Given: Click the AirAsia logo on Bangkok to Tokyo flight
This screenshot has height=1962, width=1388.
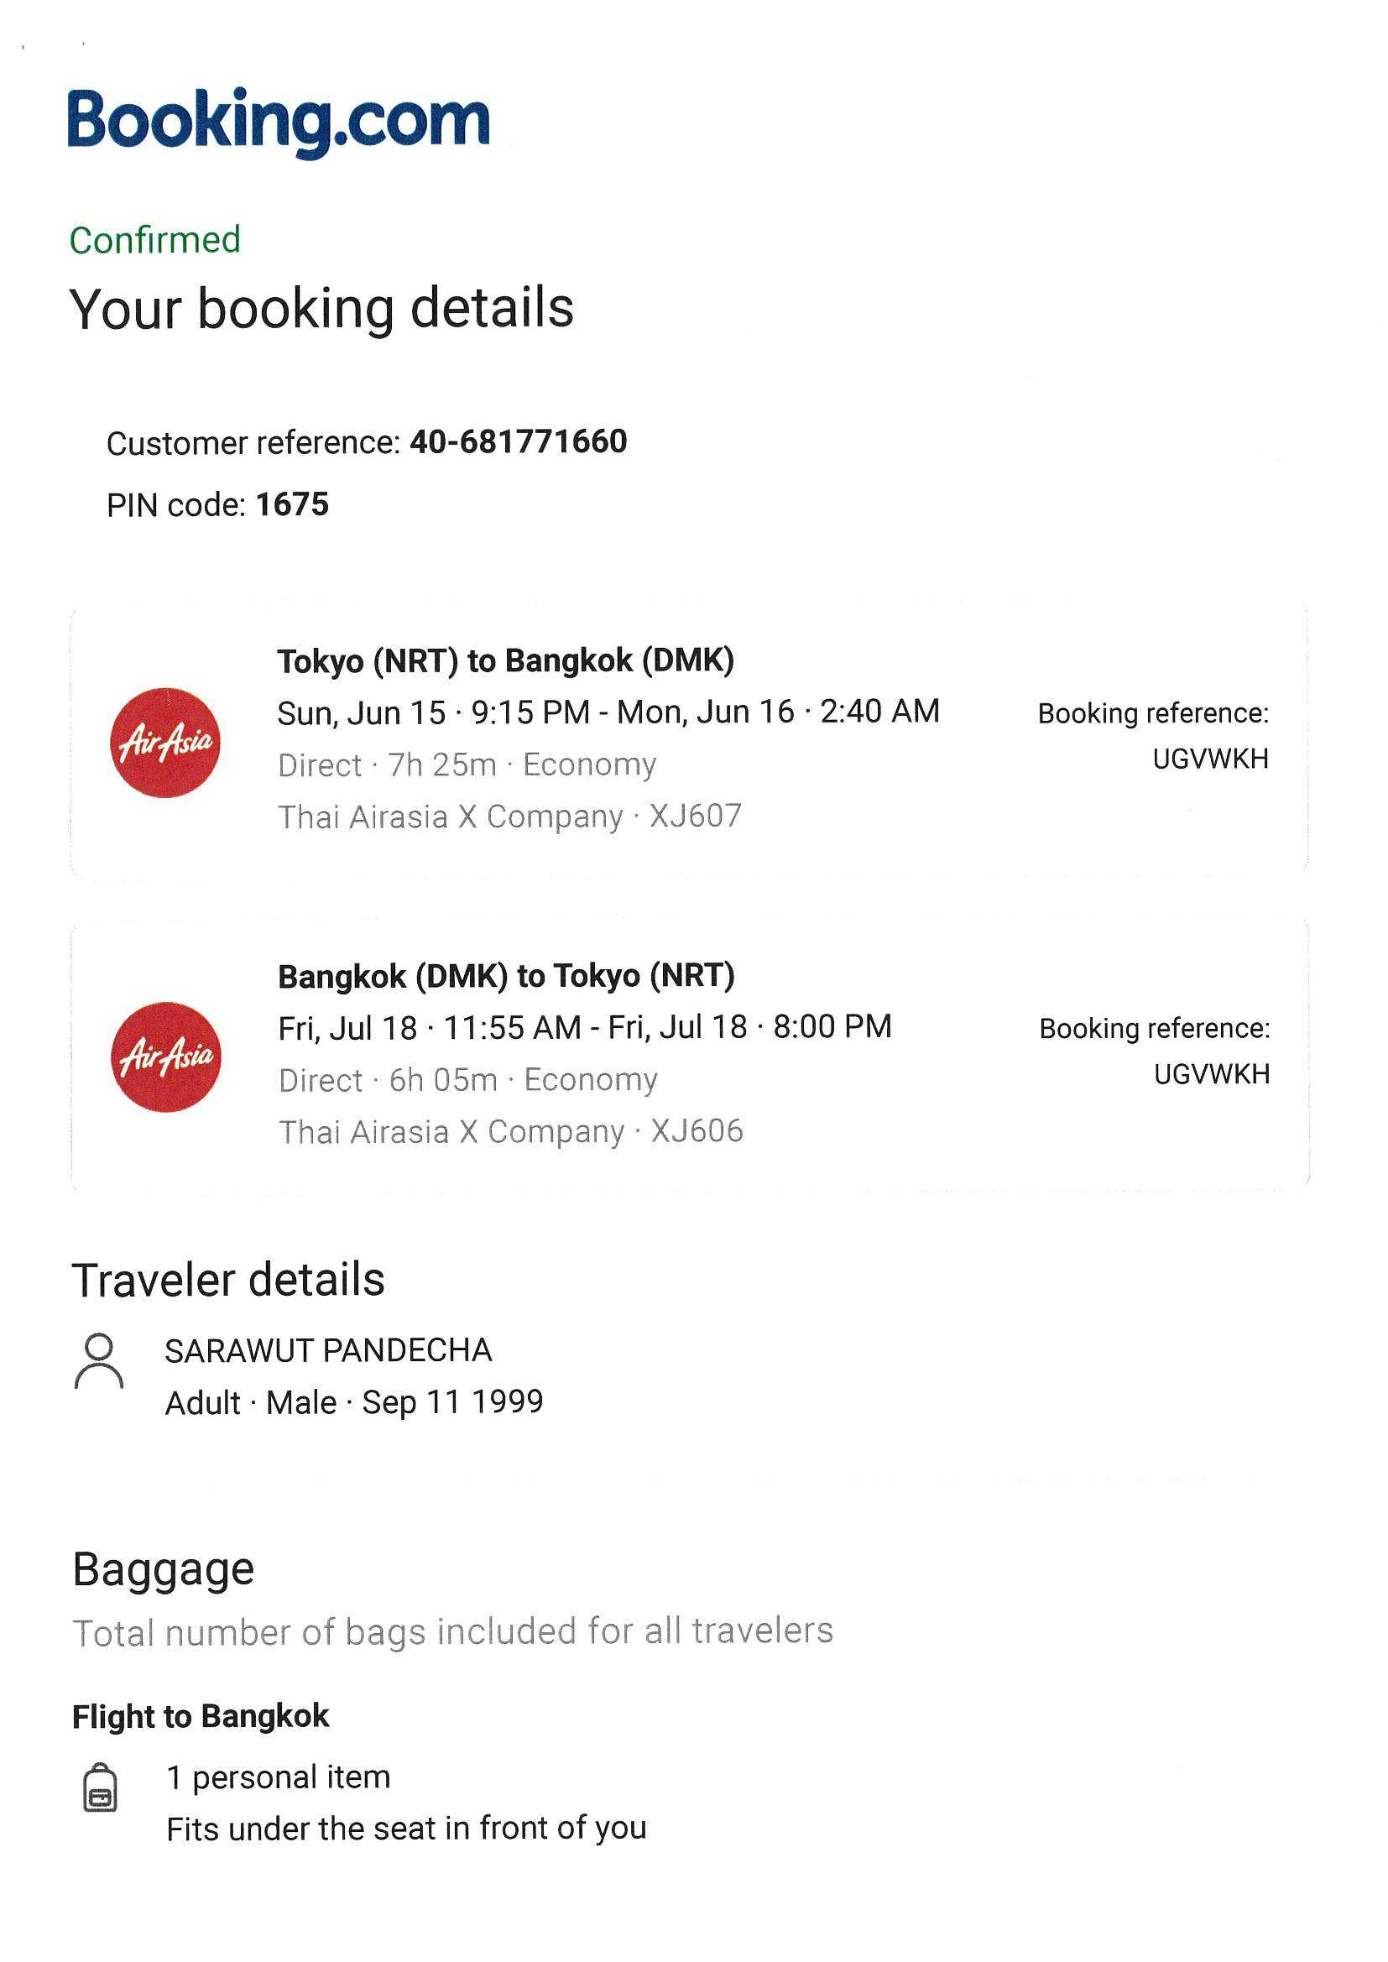Looking at the screenshot, I should point(166,1057).
